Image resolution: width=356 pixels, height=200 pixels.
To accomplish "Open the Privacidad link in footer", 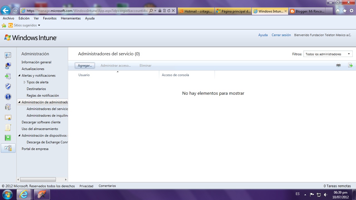I will pyautogui.click(x=86, y=186).
